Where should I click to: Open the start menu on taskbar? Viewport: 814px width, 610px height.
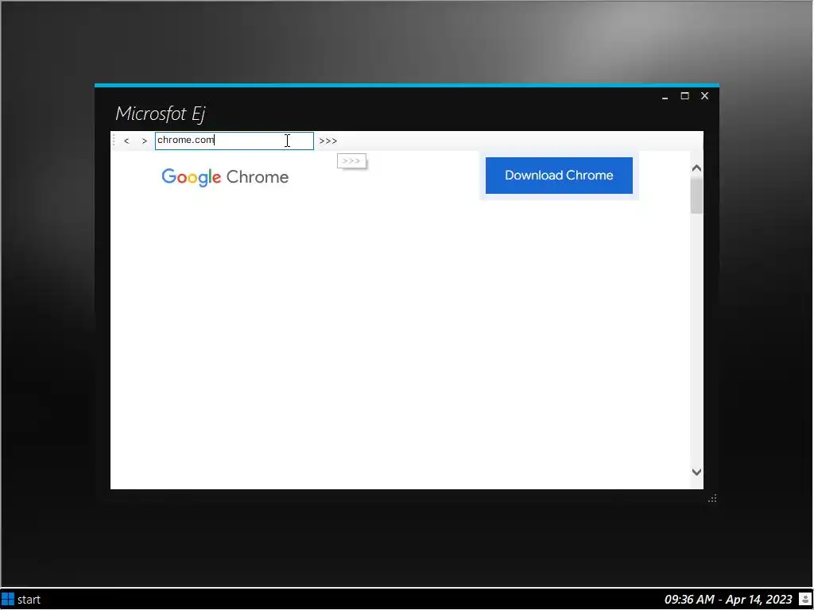(x=21, y=600)
